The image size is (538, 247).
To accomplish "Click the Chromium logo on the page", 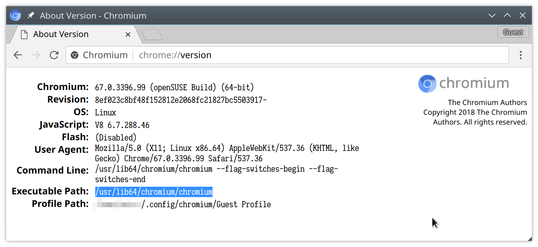I will tap(463, 84).
